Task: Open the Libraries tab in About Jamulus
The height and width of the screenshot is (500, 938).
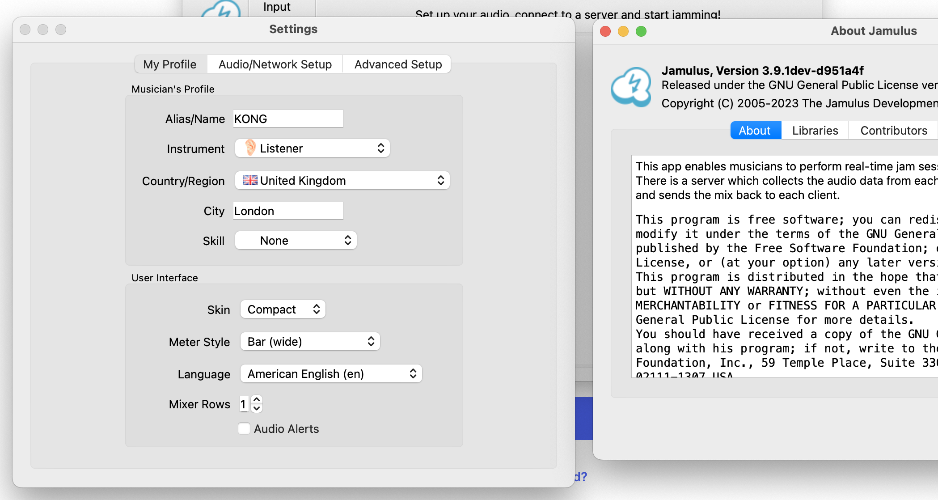Action: click(815, 131)
